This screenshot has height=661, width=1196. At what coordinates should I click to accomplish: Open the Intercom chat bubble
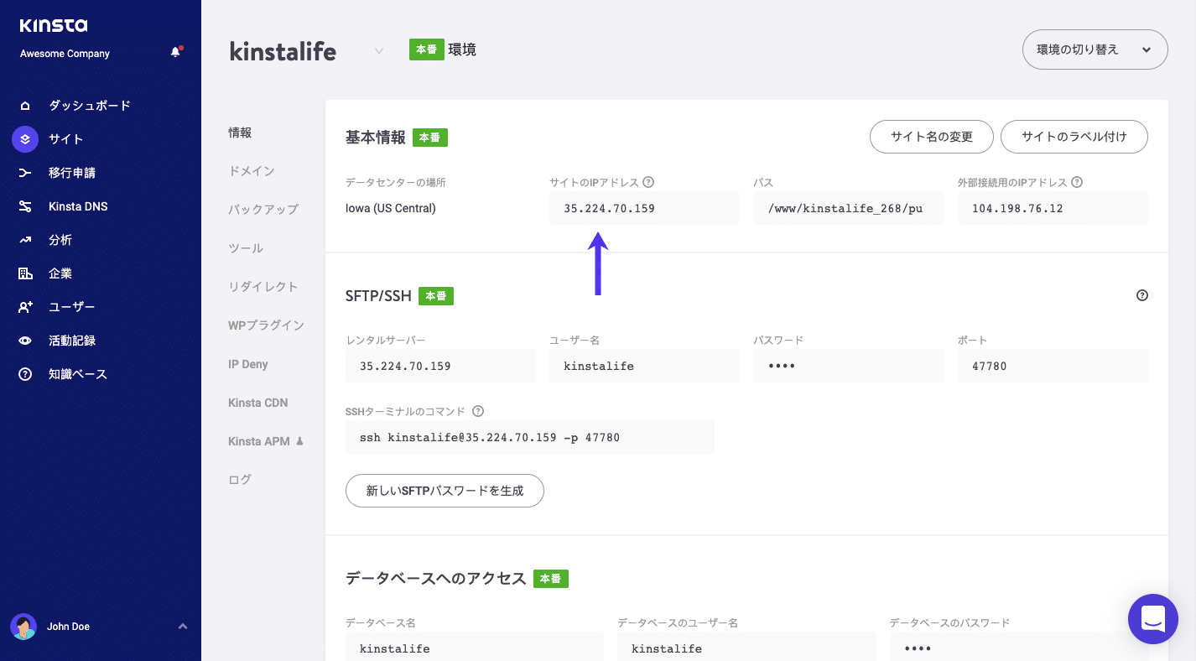point(1152,619)
